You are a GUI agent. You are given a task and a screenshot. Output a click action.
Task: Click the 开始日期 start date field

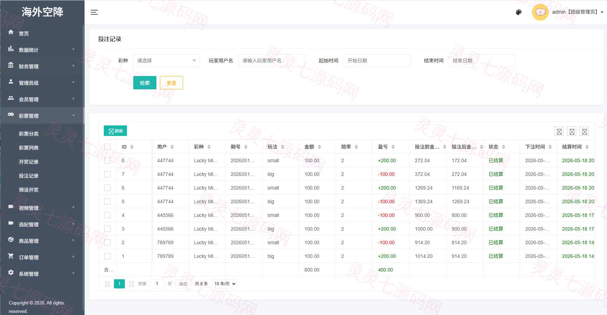377,61
